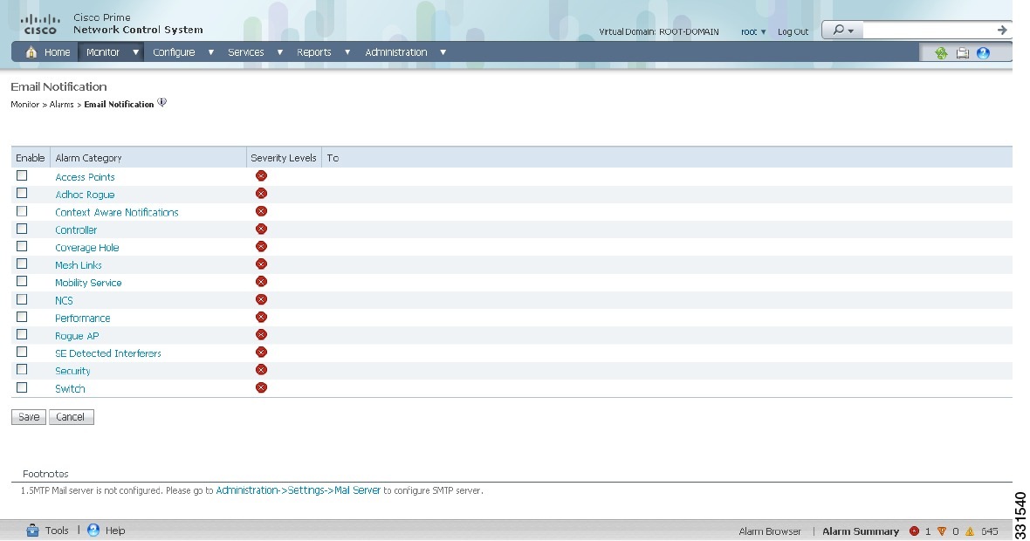Viewport: 1030px width, 541px height.
Task: Enable the Controller alarm category checkbox
Action: [22, 229]
